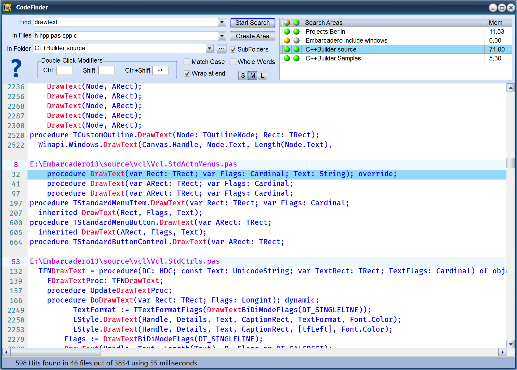Minimize the CodeFinder window

coord(493,8)
